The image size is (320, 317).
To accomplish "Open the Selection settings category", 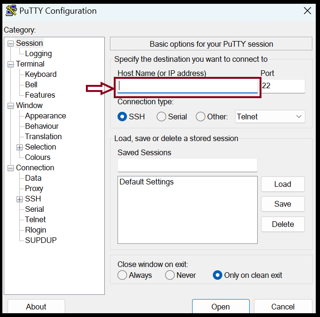I will 41,147.
